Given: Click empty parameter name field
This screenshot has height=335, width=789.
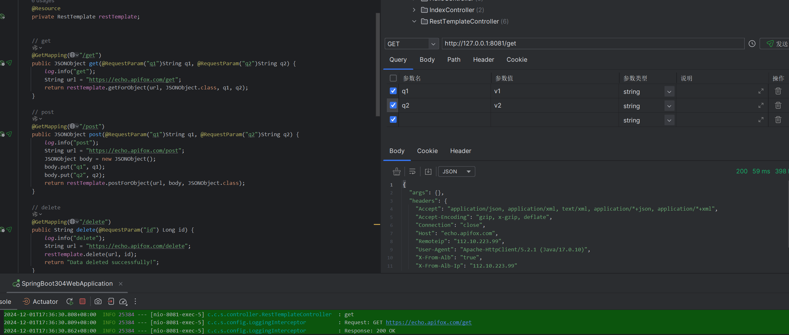Looking at the screenshot, I should [x=444, y=120].
